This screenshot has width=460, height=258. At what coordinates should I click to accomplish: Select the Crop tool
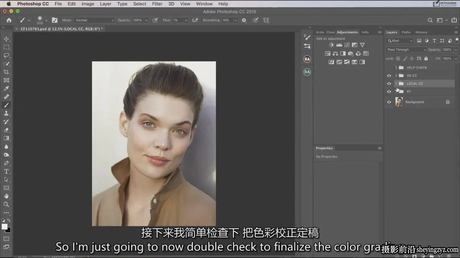(6, 72)
